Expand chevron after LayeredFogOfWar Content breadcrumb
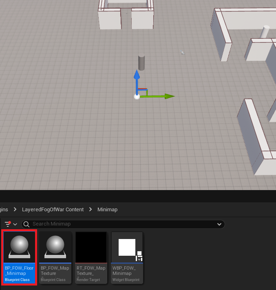 pos(91,209)
